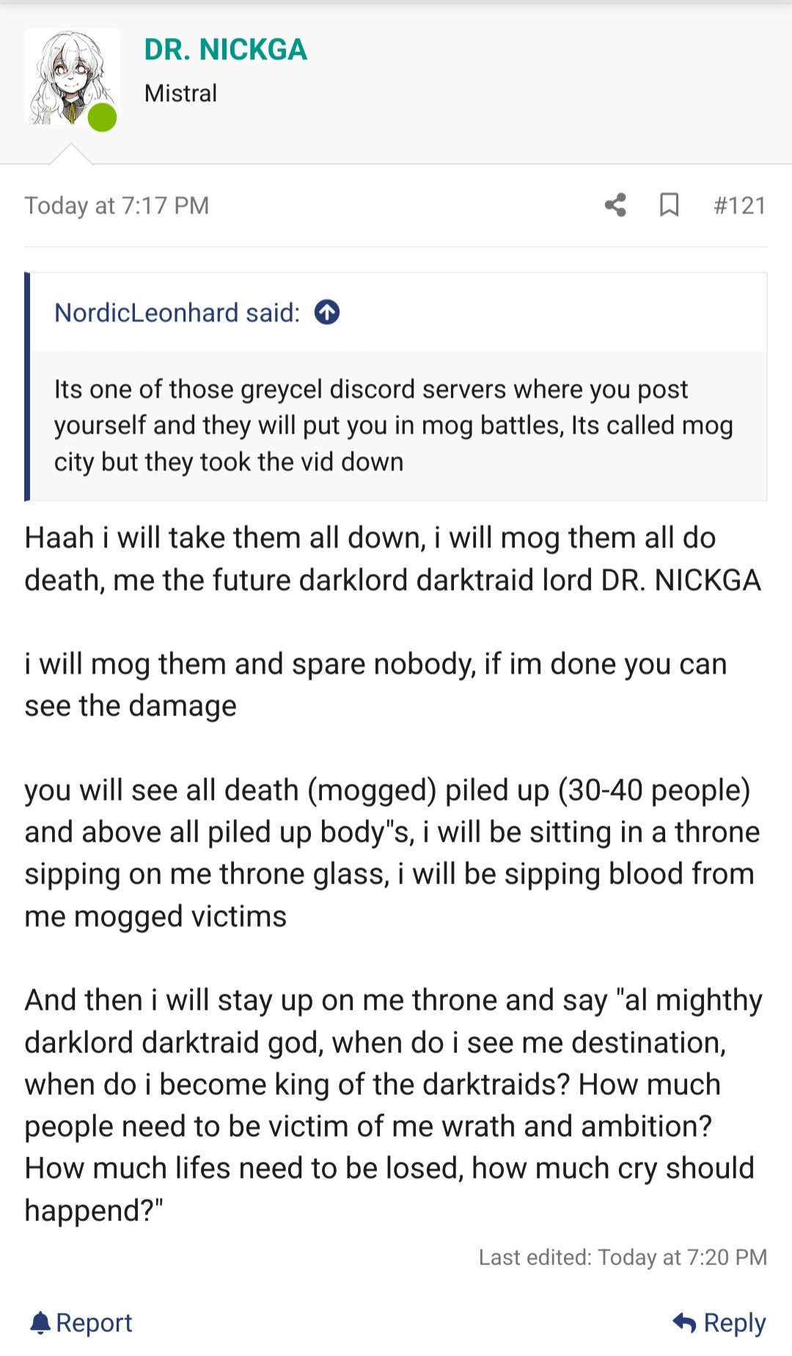The image size is (792, 1356).
Task: Click the 'spare nobody' paragraph
Action: [x=375, y=685]
